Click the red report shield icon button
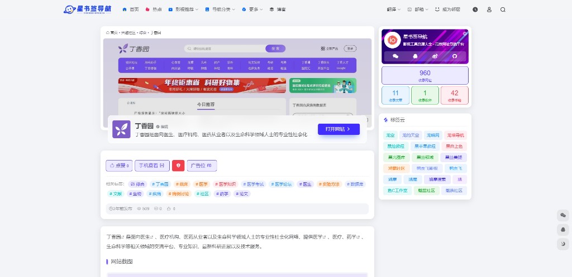 point(178,166)
